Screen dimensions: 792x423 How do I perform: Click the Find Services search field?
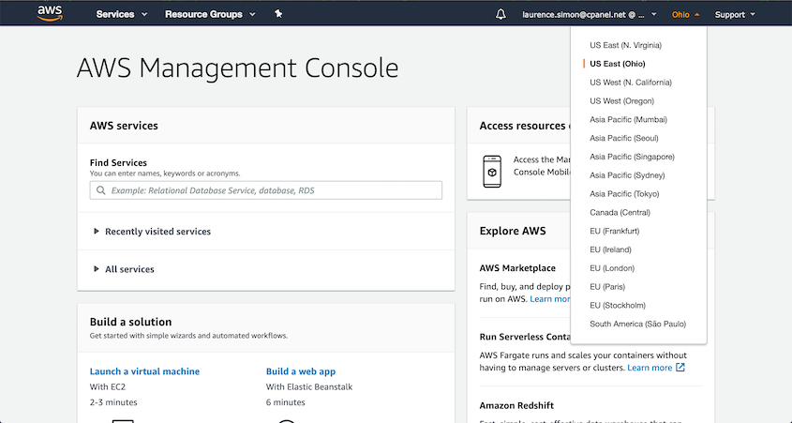265,190
